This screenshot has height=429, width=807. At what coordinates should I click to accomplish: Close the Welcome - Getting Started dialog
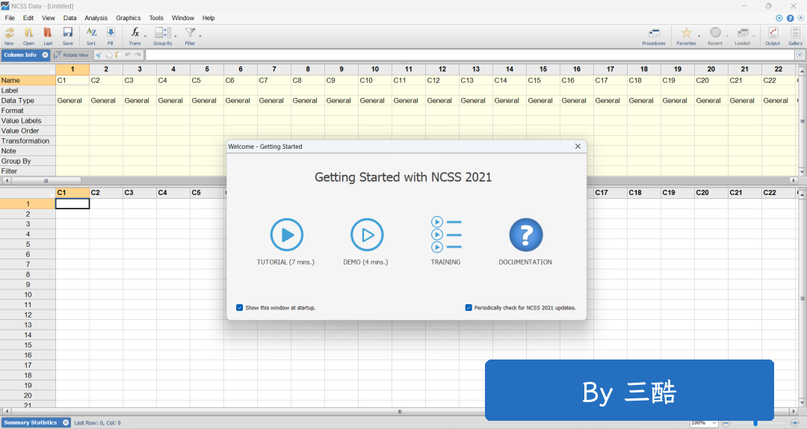(578, 146)
